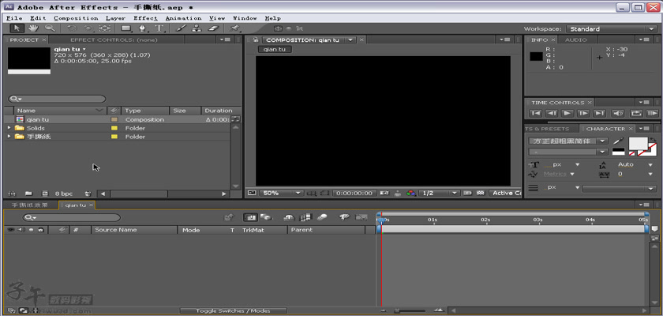Select the Pen tool
The height and width of the screenshot is (316, 663).
(143, 28)
